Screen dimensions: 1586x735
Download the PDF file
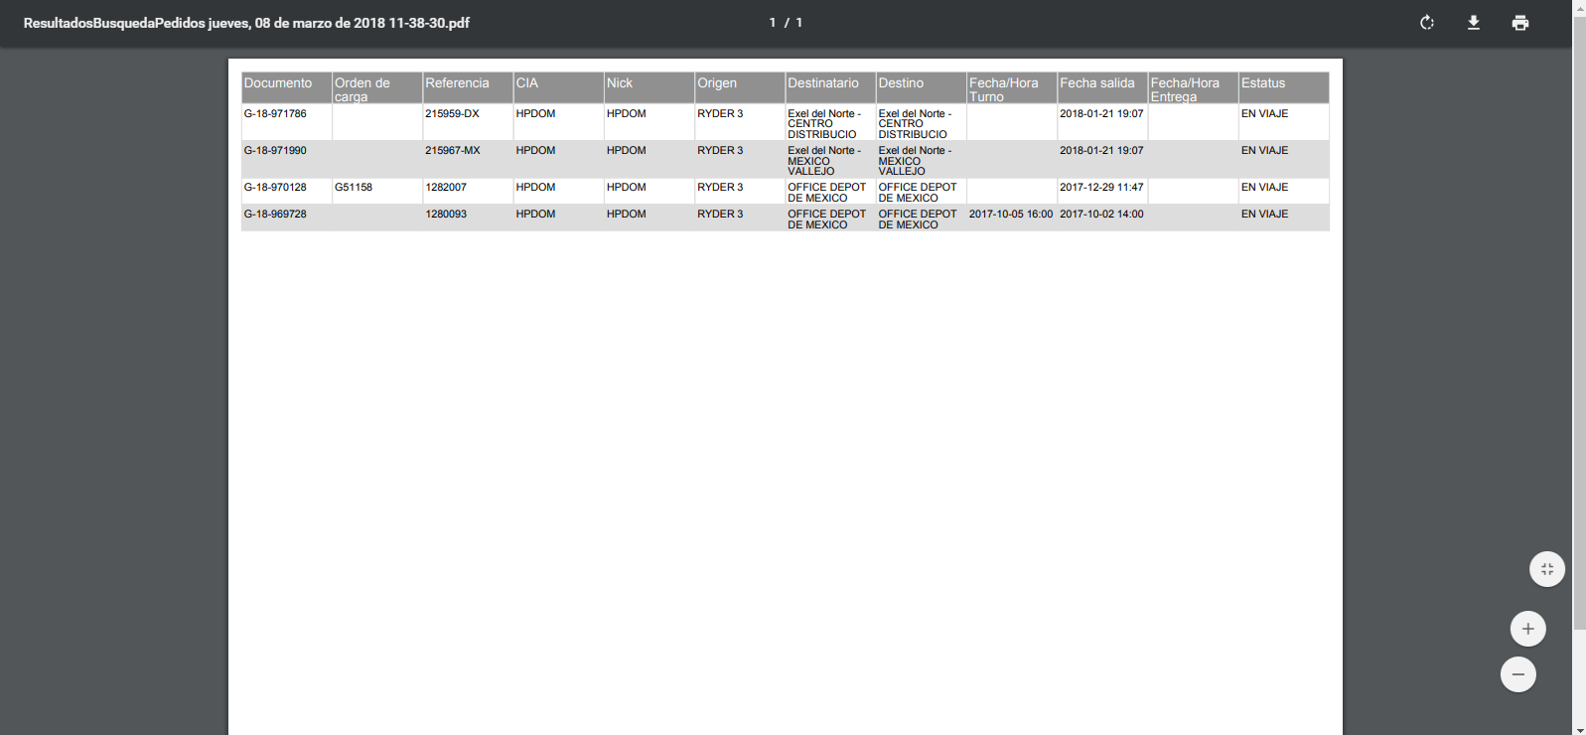click(x=1474, y=23)
